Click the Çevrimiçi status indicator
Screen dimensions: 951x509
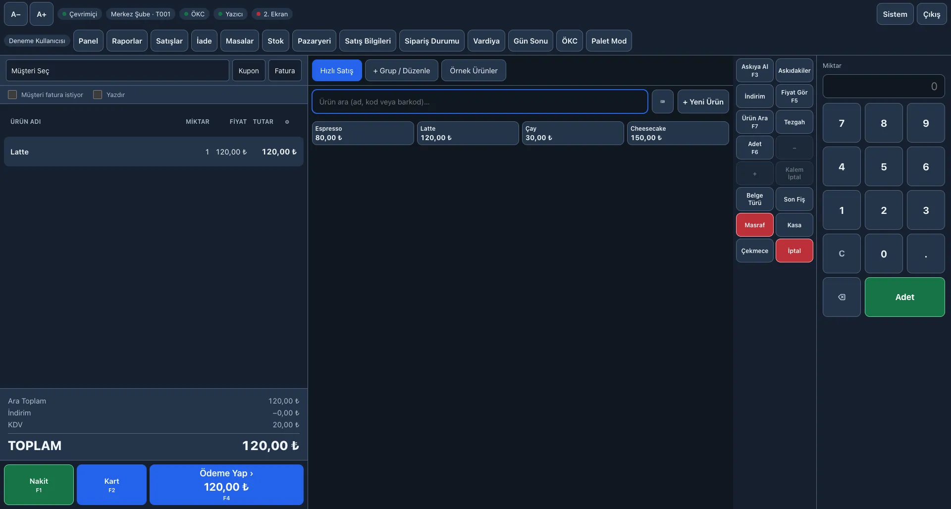(x=80, y=14)
